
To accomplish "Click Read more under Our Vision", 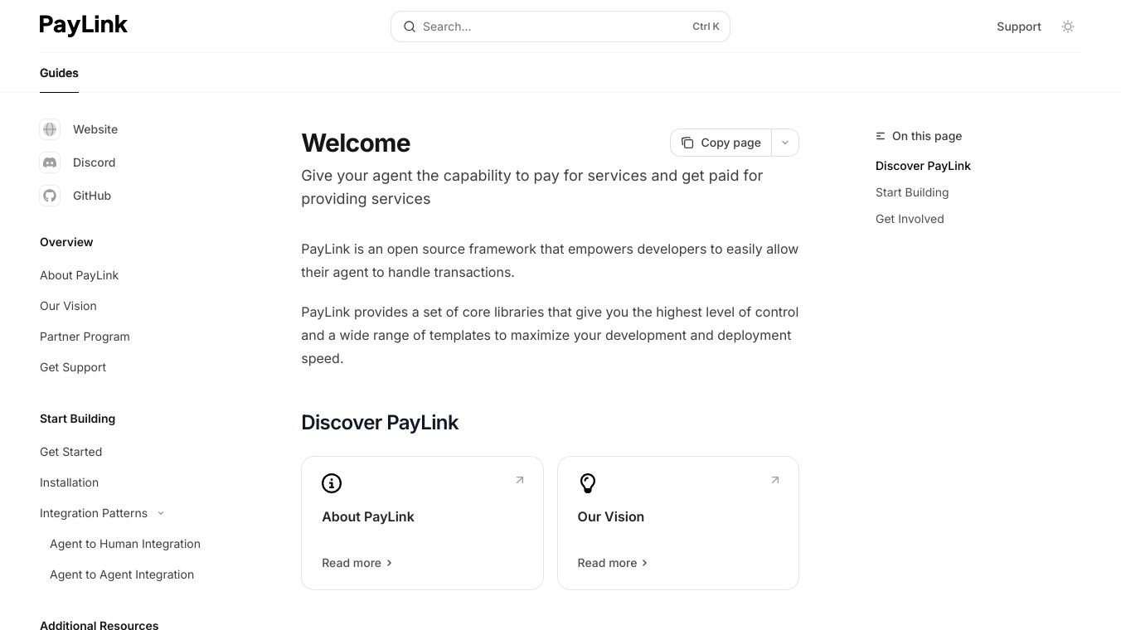I will [x=612, y=563].
